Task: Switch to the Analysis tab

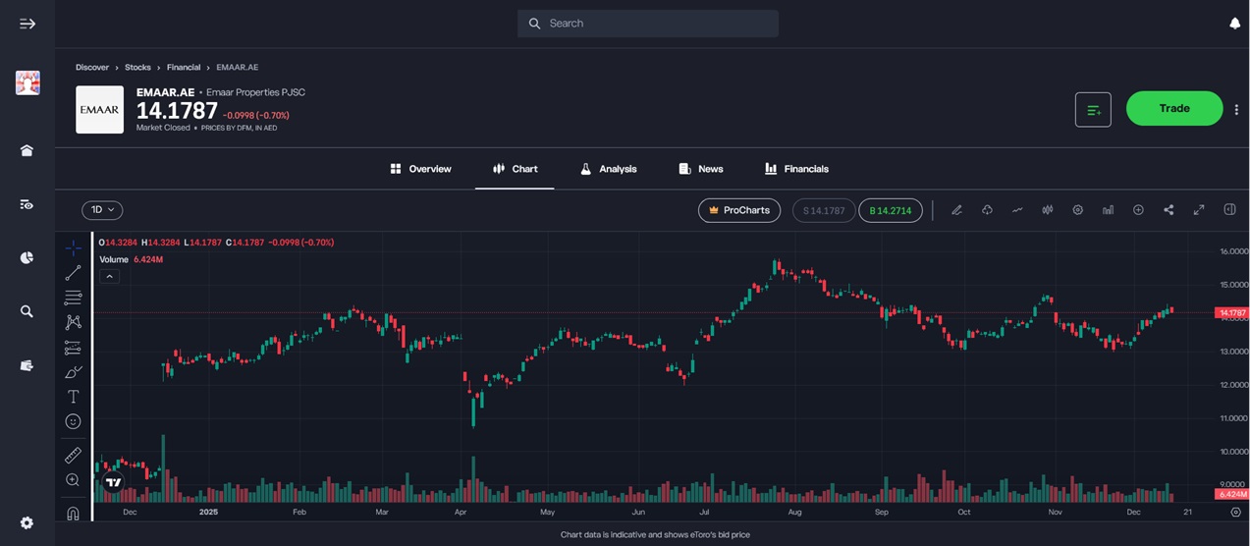Action: [608, 169]
